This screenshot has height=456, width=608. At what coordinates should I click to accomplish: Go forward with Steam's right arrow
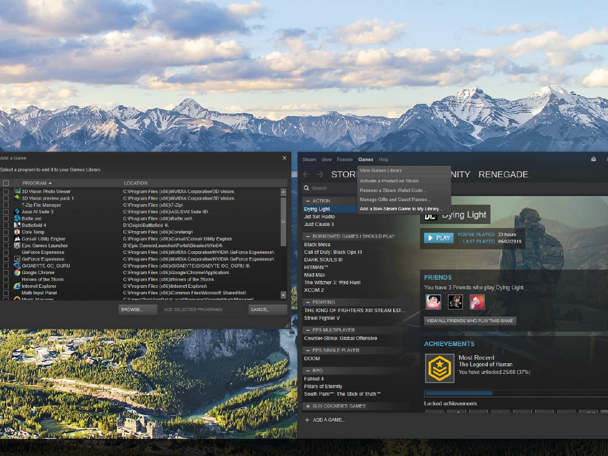tap(320, 174)
